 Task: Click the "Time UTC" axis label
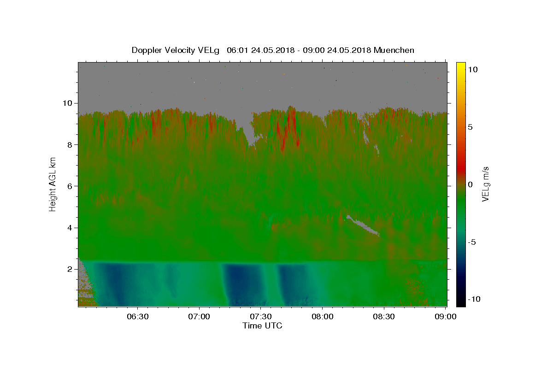262,326
